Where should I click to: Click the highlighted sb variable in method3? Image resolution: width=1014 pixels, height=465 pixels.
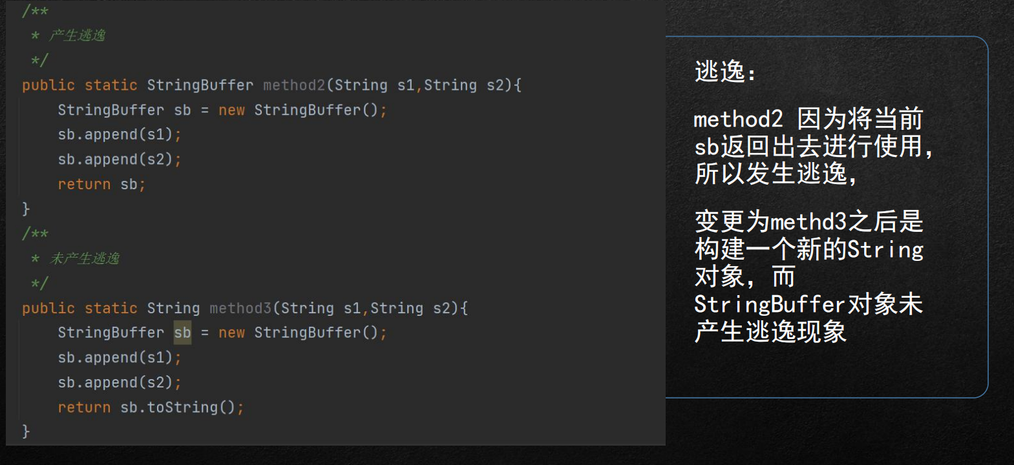pos(182,333)
